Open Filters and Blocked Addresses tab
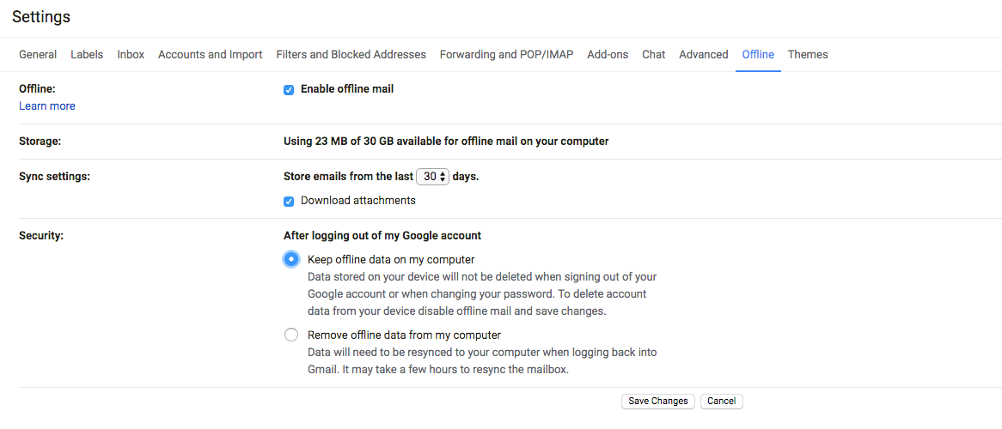The height and width of the screenshot is (429, 1002). 351,55
